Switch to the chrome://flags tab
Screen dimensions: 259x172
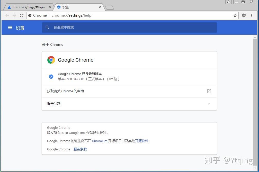[x=28, y=7]
